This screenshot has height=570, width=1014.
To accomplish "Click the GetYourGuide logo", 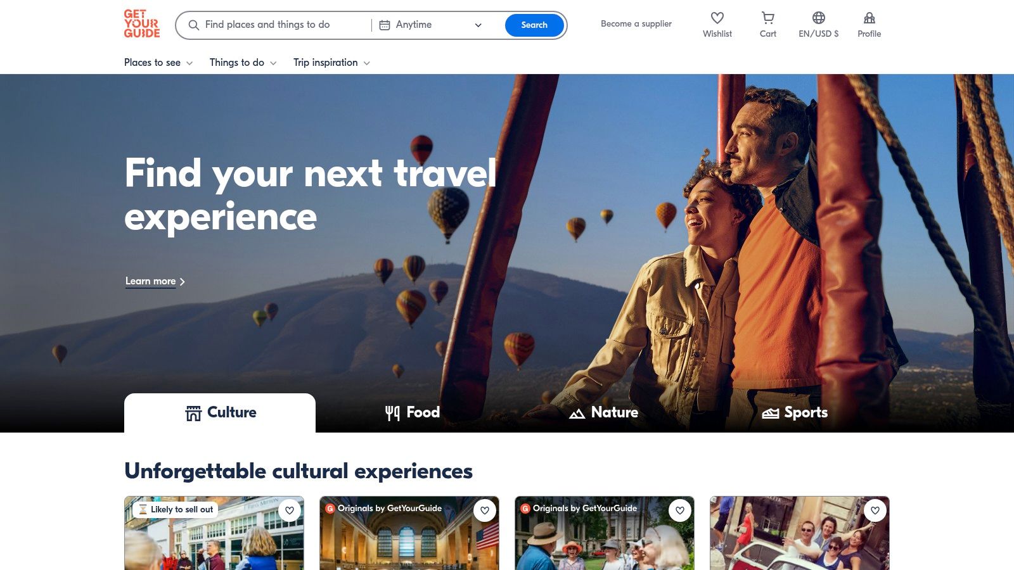I will (142, 24).
